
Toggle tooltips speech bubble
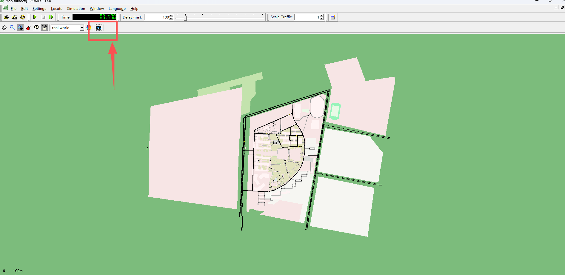tap(36, 27)
